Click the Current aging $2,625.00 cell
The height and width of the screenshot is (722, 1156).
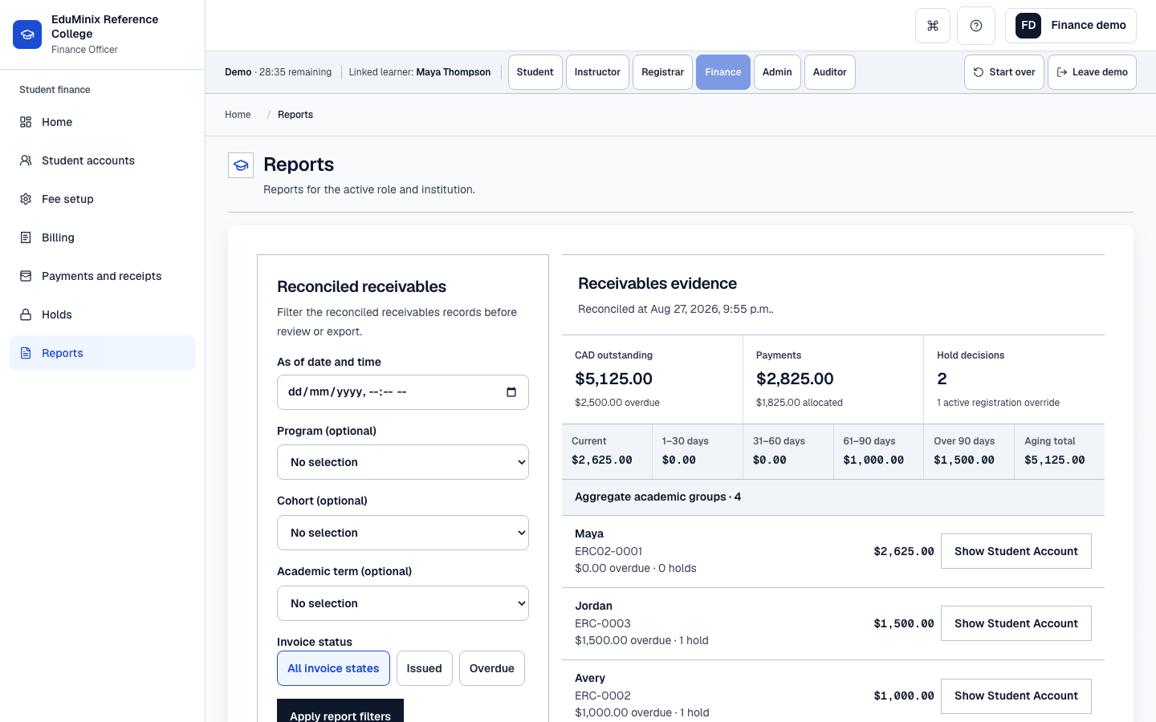tap(607, 452)
